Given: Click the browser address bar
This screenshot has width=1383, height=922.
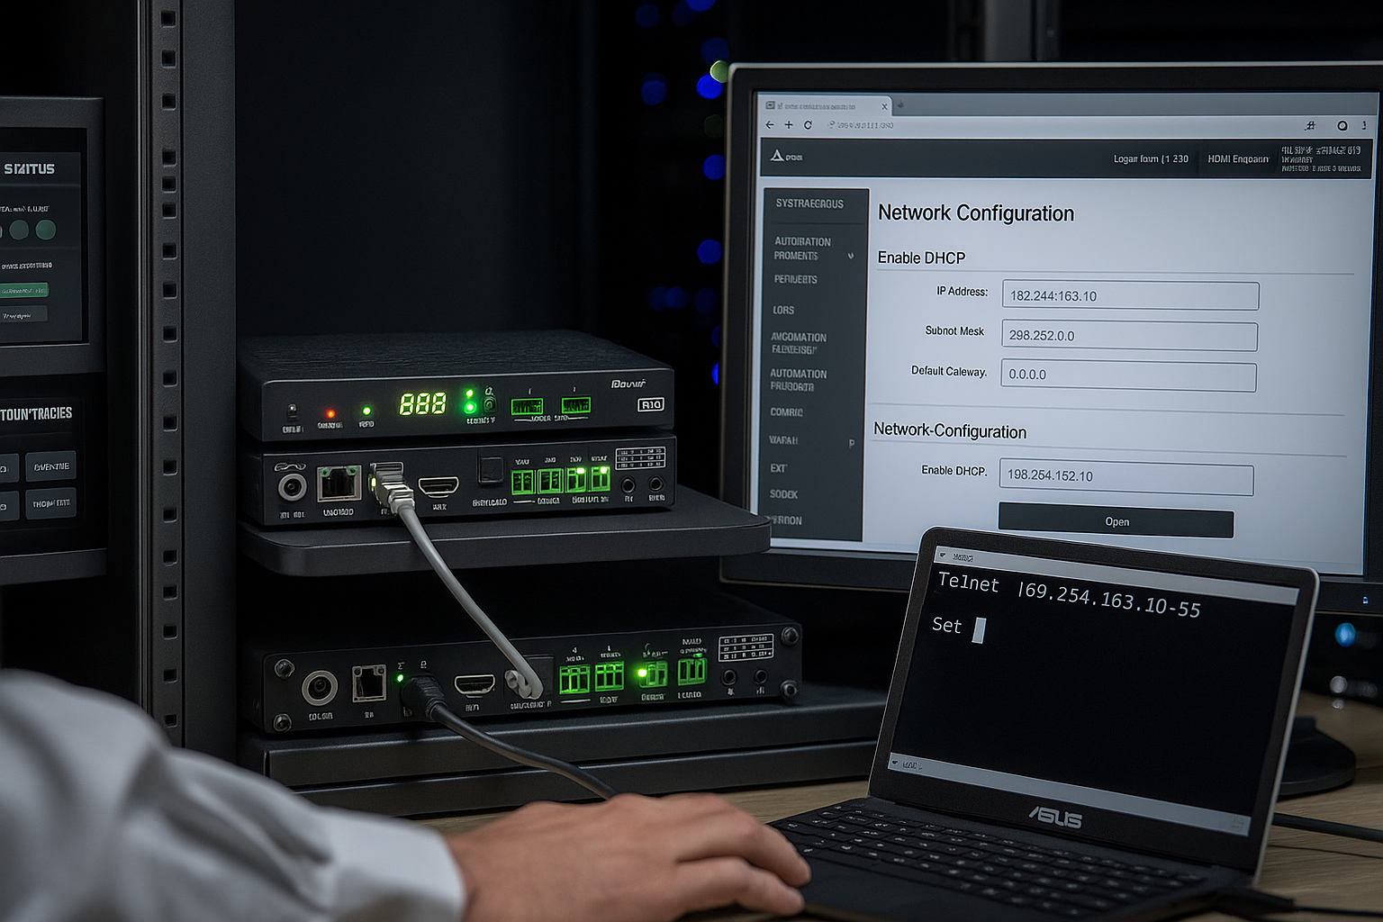Looking at the screenshot, I should (x=990, y=125).
